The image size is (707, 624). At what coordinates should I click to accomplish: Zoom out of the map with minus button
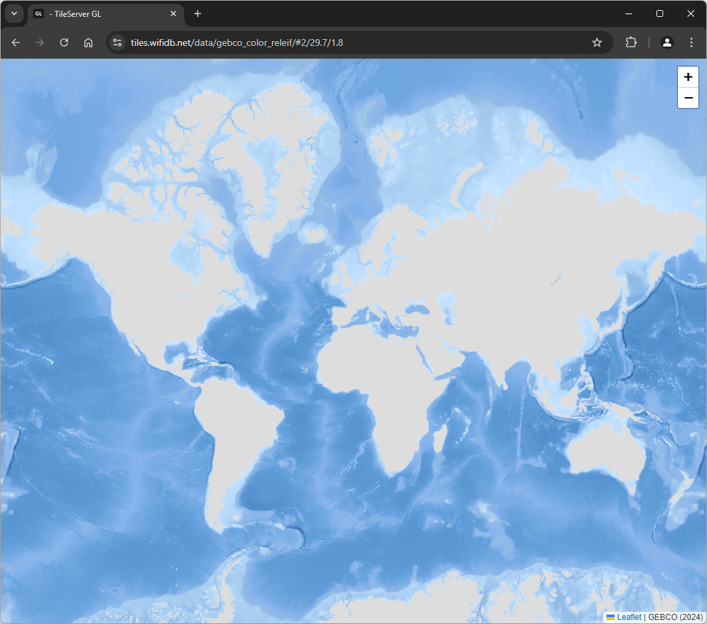coord(688,98)
